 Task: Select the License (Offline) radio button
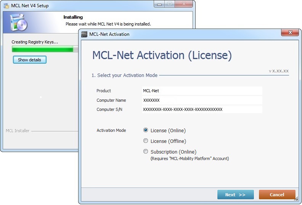coord(146,141)
